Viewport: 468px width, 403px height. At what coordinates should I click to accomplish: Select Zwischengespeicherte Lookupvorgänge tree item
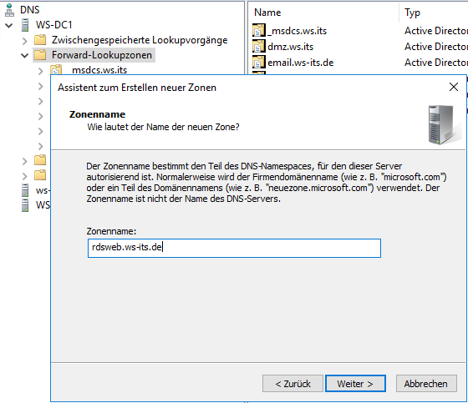click(140, 40)
